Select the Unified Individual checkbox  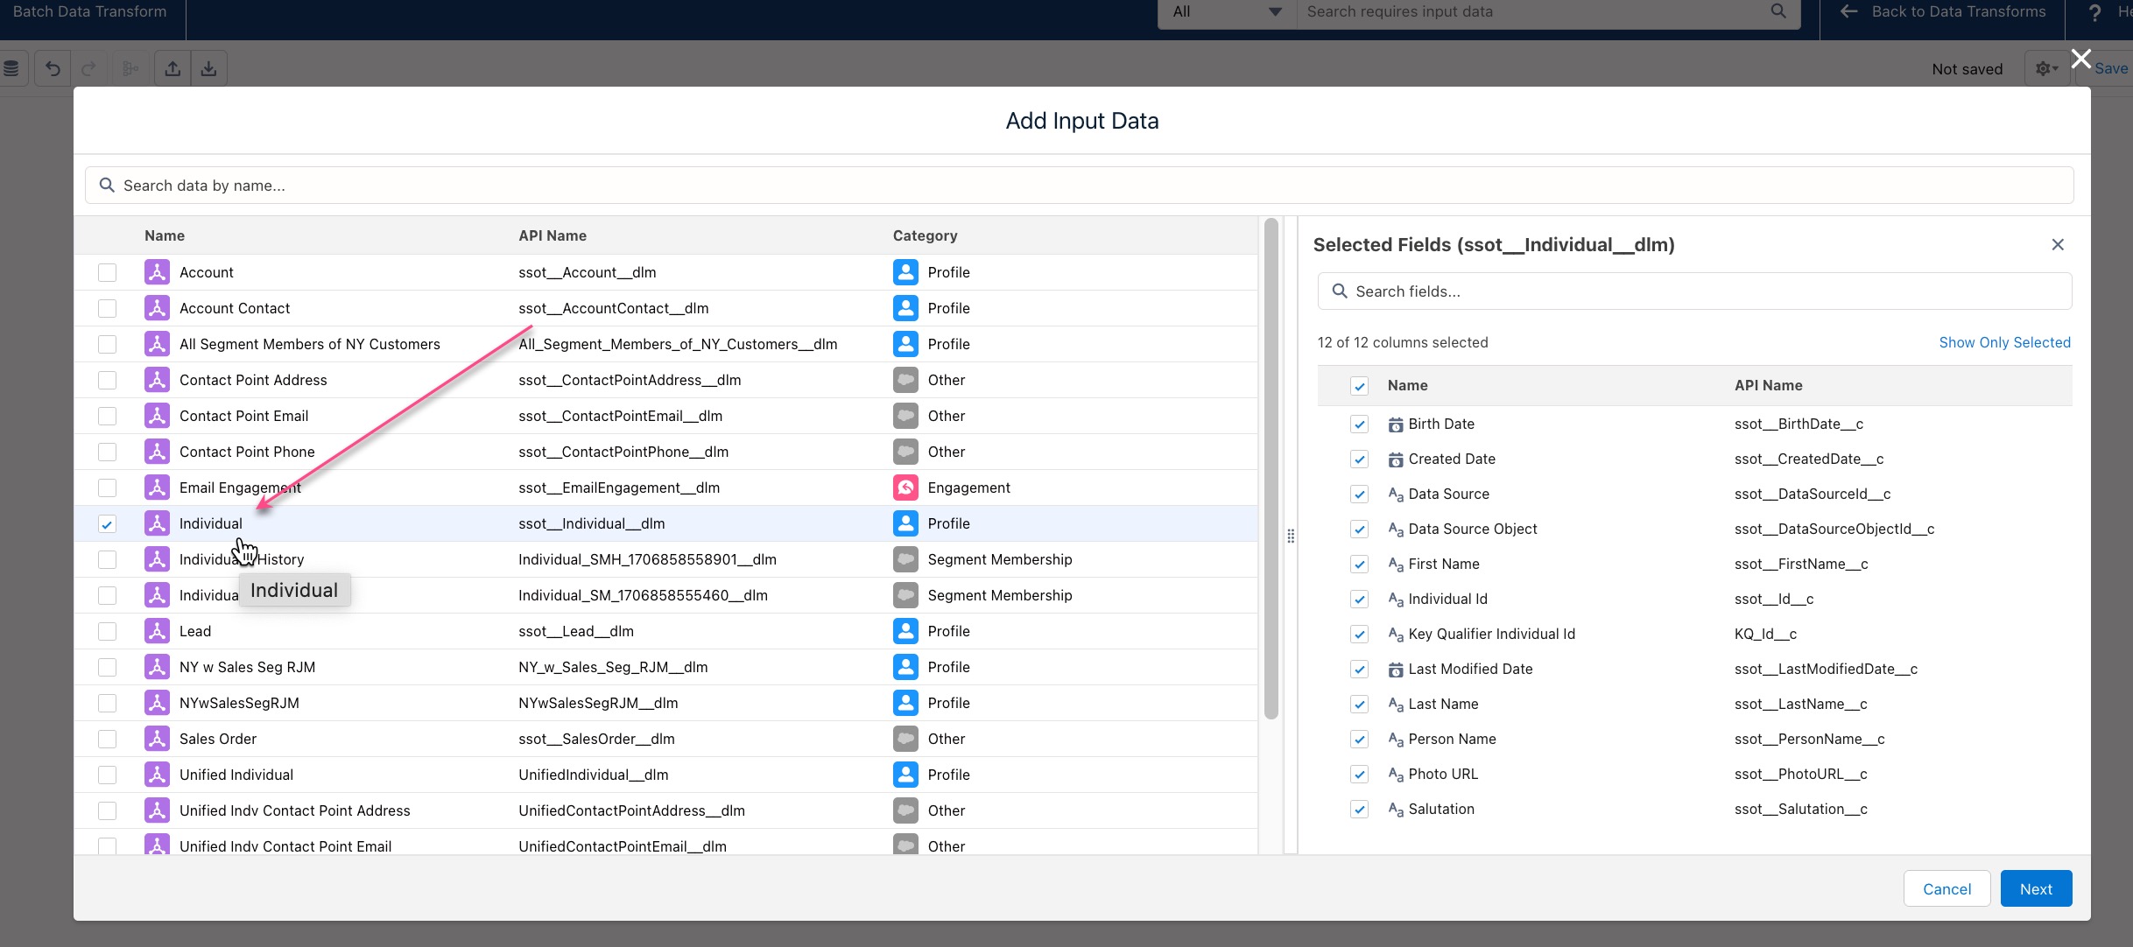pyautogui.click(x=107, y=775)
